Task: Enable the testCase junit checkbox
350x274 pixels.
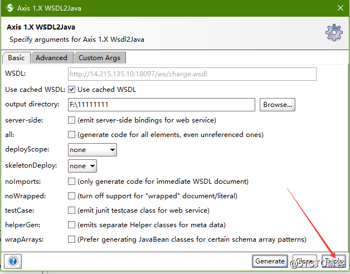Action: (x=71, y=210)
